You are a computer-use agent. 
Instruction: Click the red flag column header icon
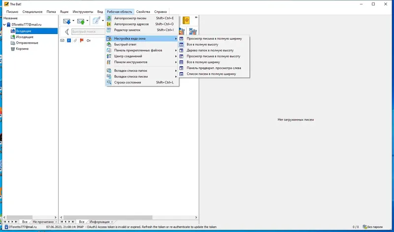82,40
